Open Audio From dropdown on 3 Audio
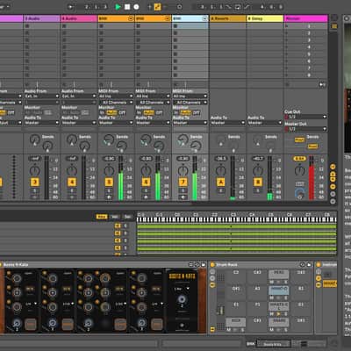The image size is (351, 351). tap(42, 96)
